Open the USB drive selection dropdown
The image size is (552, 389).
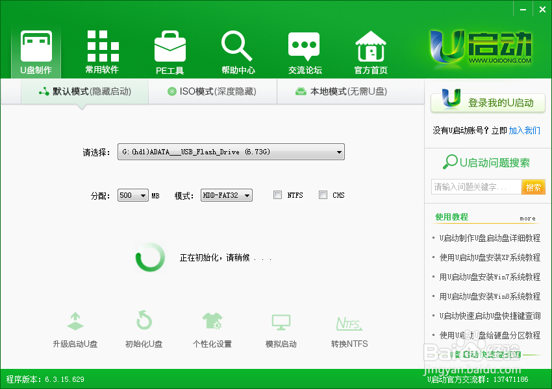231,152
